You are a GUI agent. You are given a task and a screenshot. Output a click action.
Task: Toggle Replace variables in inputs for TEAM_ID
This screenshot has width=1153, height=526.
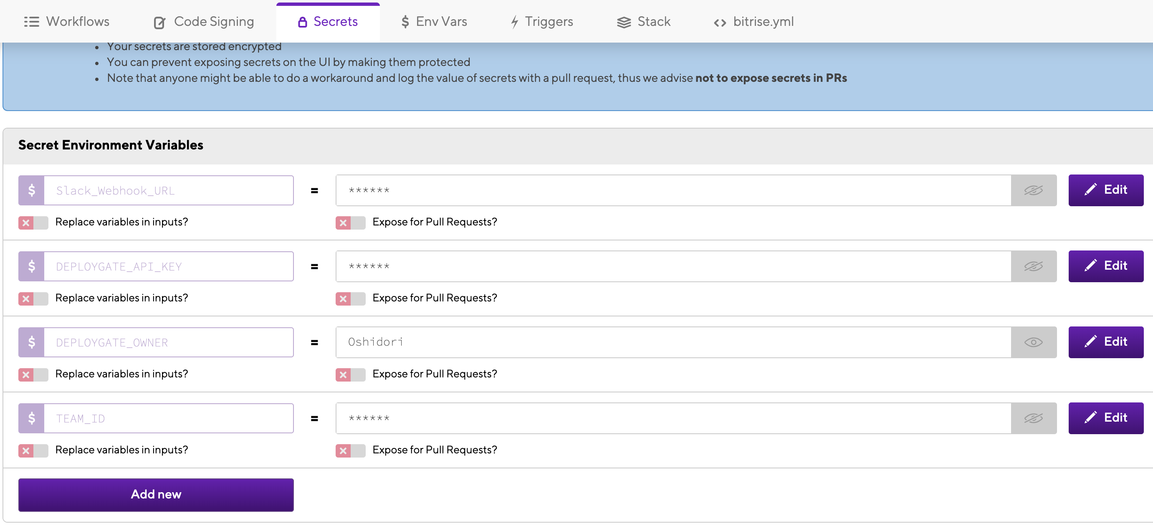[33, 451]
